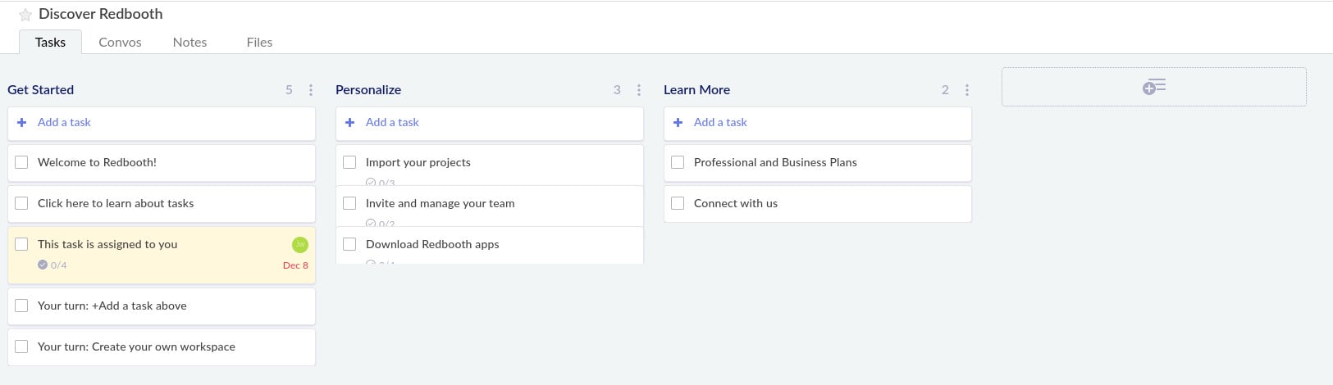Open Learn More list options menu
The image size is (1333, 385).
coord(967,90)
